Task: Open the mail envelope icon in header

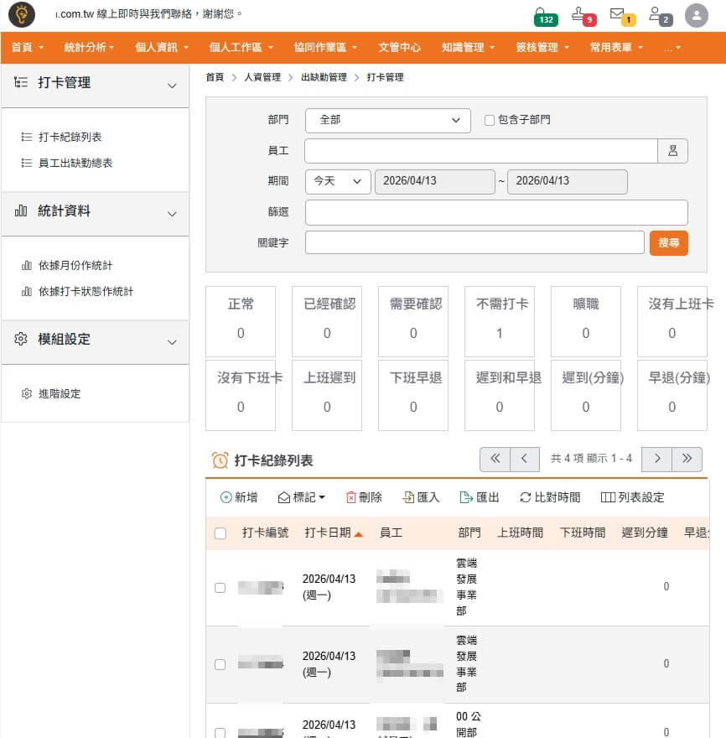Action: tap(618, 14)
